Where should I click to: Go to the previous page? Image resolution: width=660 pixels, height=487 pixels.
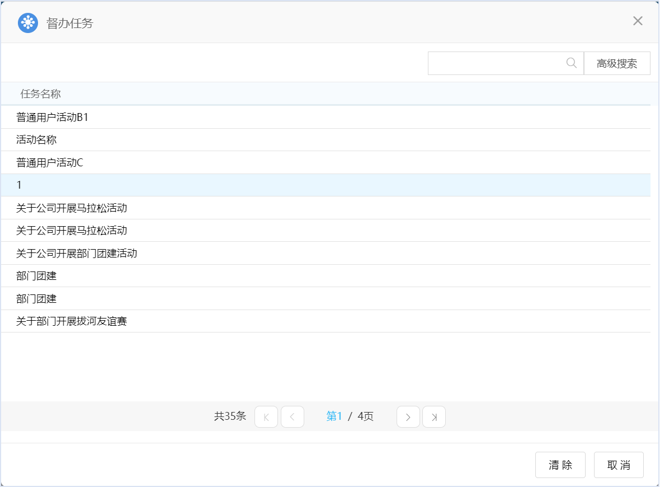tap(293, 417)
